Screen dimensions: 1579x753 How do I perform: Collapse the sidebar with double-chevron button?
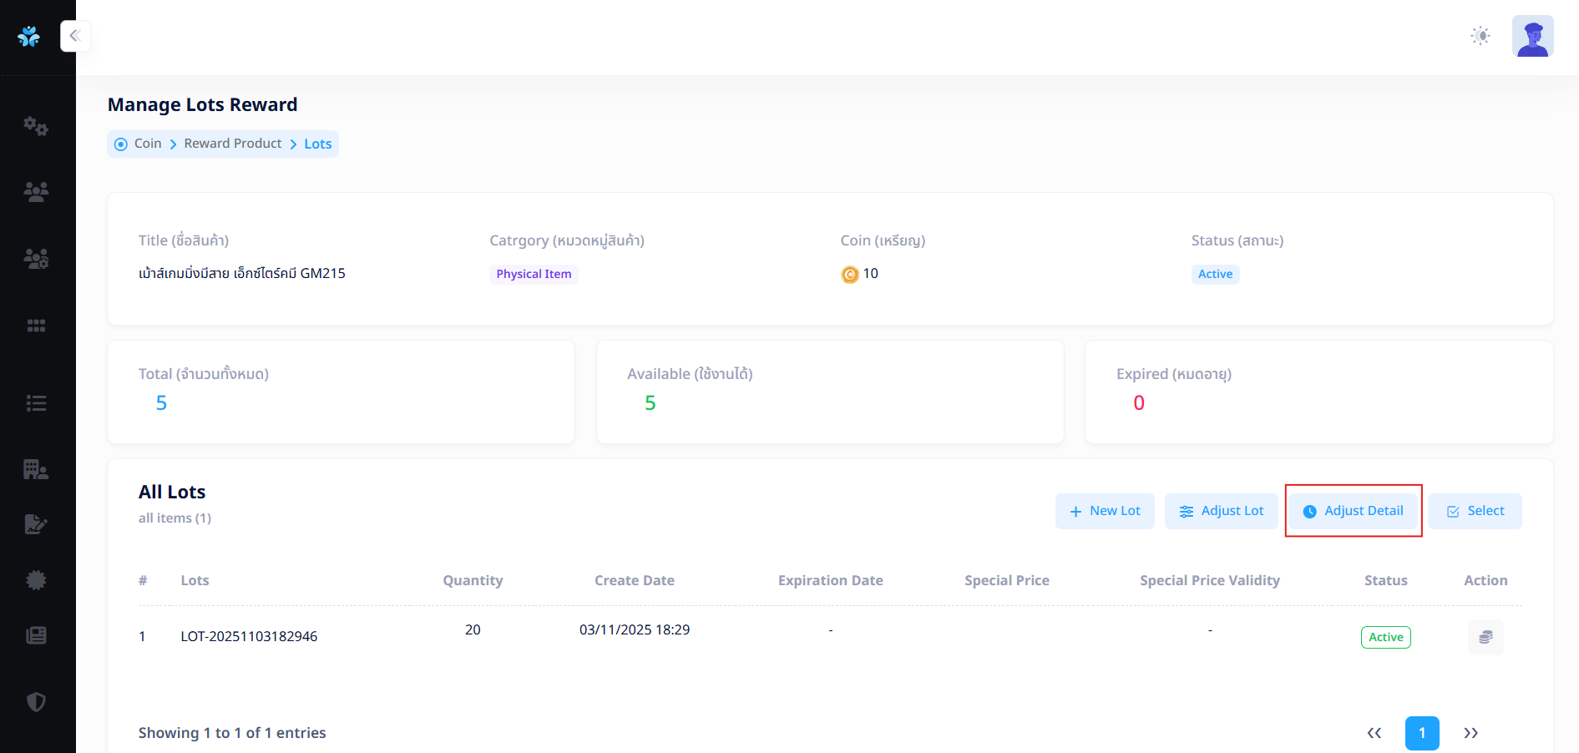pyautogui.click(x=75, y=36)
